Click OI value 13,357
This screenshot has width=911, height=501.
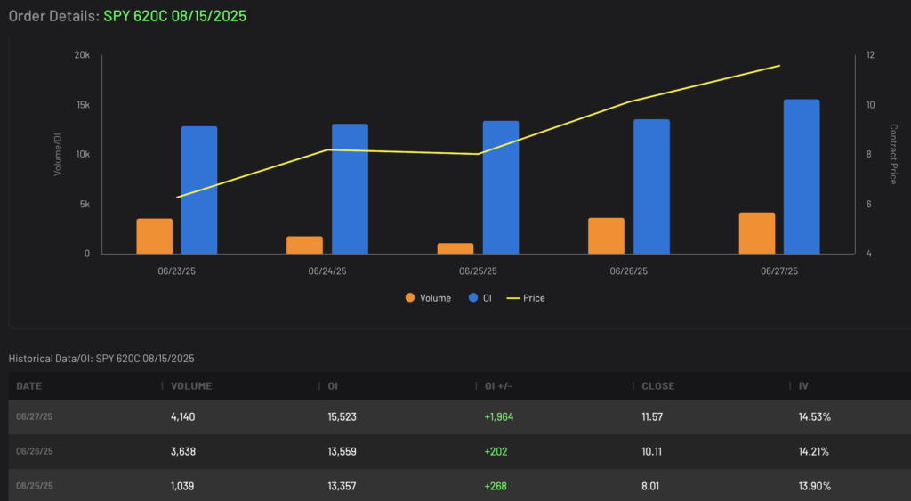click(x=343, y=486)
